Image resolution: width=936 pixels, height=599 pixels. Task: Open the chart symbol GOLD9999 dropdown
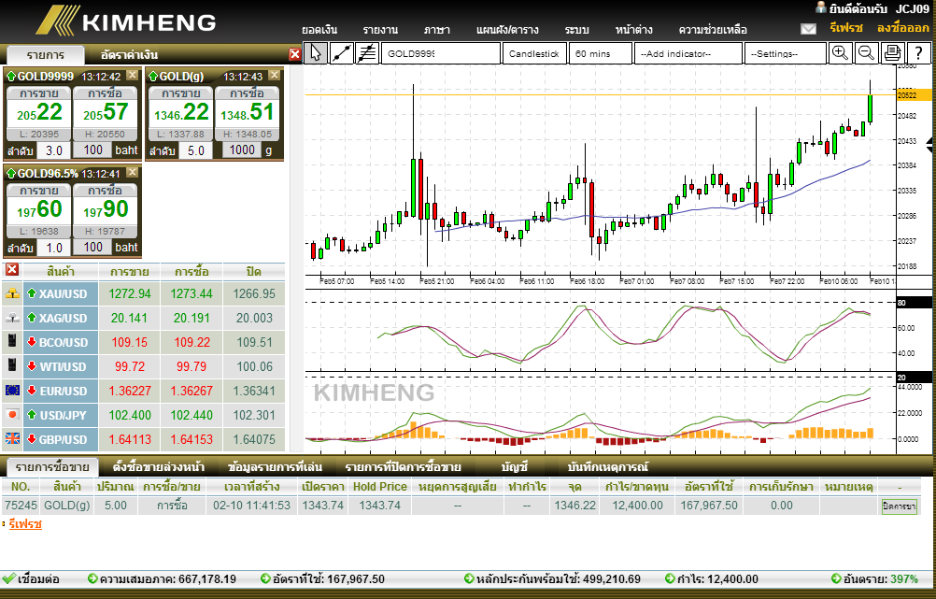point(441,53)
